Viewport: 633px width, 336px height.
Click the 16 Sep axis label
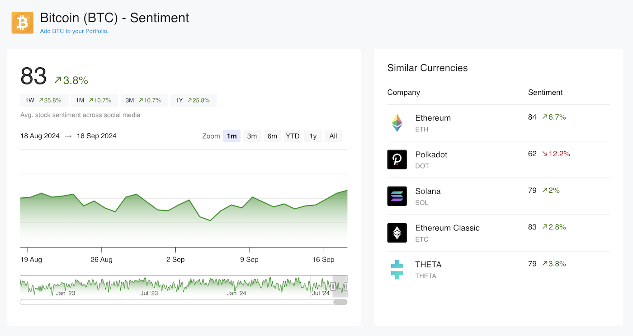coord(323,259)
